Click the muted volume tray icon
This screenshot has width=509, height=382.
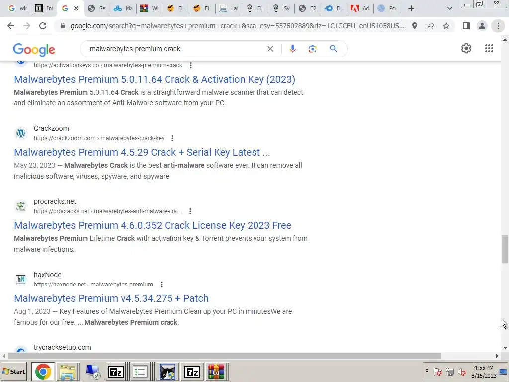[x=461, y=371]
